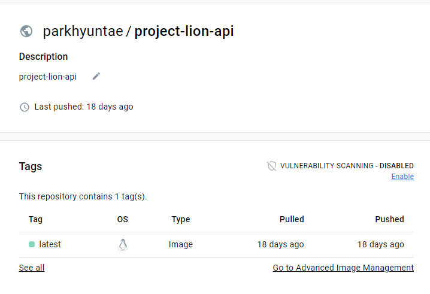Click the OS column header

[x=123, y=219]
